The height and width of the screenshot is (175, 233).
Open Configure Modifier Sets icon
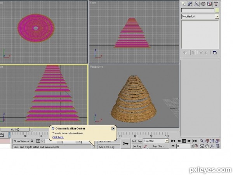215,52
